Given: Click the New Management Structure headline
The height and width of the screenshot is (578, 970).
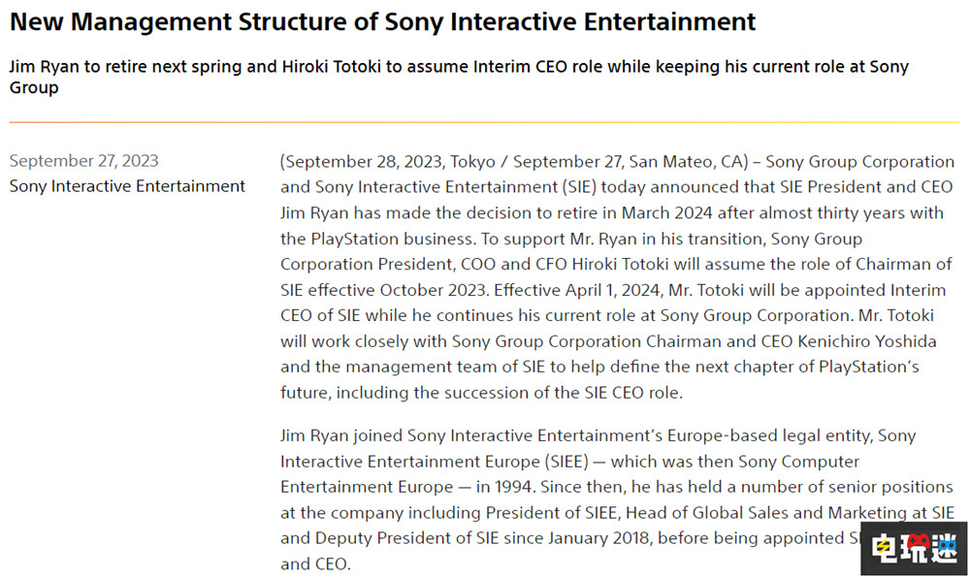Looking at the screenshot, I should (382, 20).
